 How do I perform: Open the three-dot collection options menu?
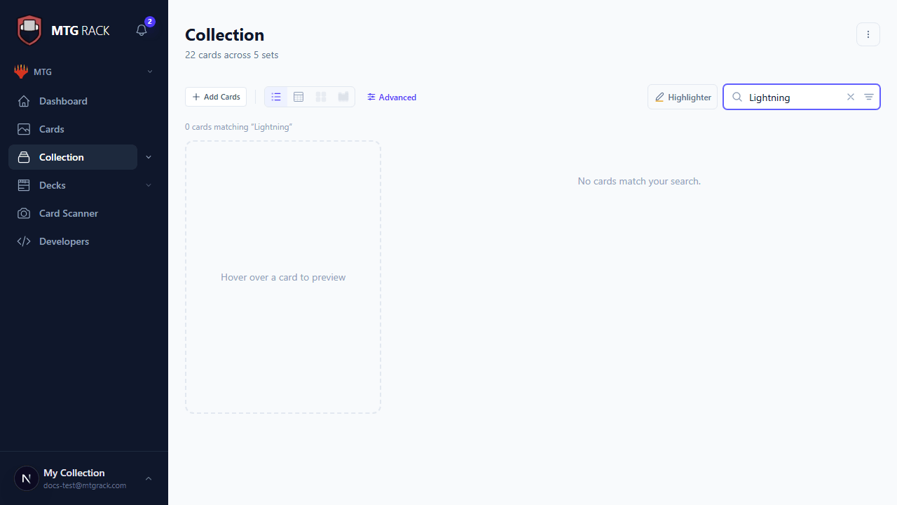[x=868, y=34]
